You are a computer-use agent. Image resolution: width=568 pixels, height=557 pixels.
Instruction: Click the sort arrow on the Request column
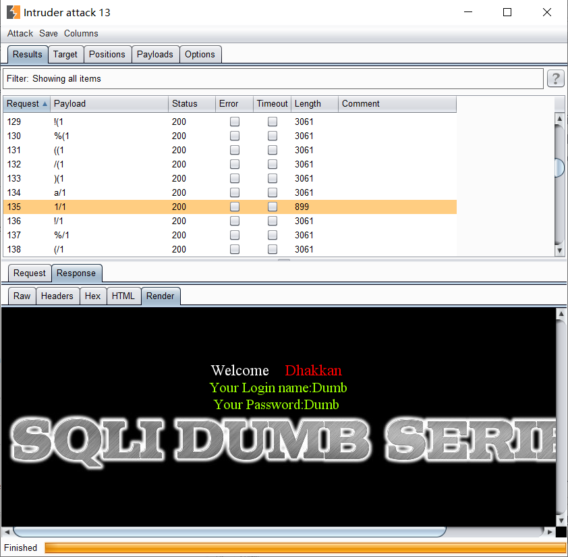pos(42,103)
